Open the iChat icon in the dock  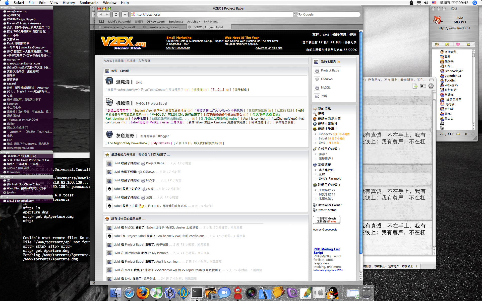click(x=224, y=293)
